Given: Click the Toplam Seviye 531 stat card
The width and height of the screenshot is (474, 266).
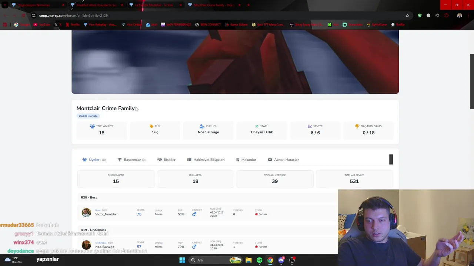Looking at the screenshot, I should (x=354, y=179).
